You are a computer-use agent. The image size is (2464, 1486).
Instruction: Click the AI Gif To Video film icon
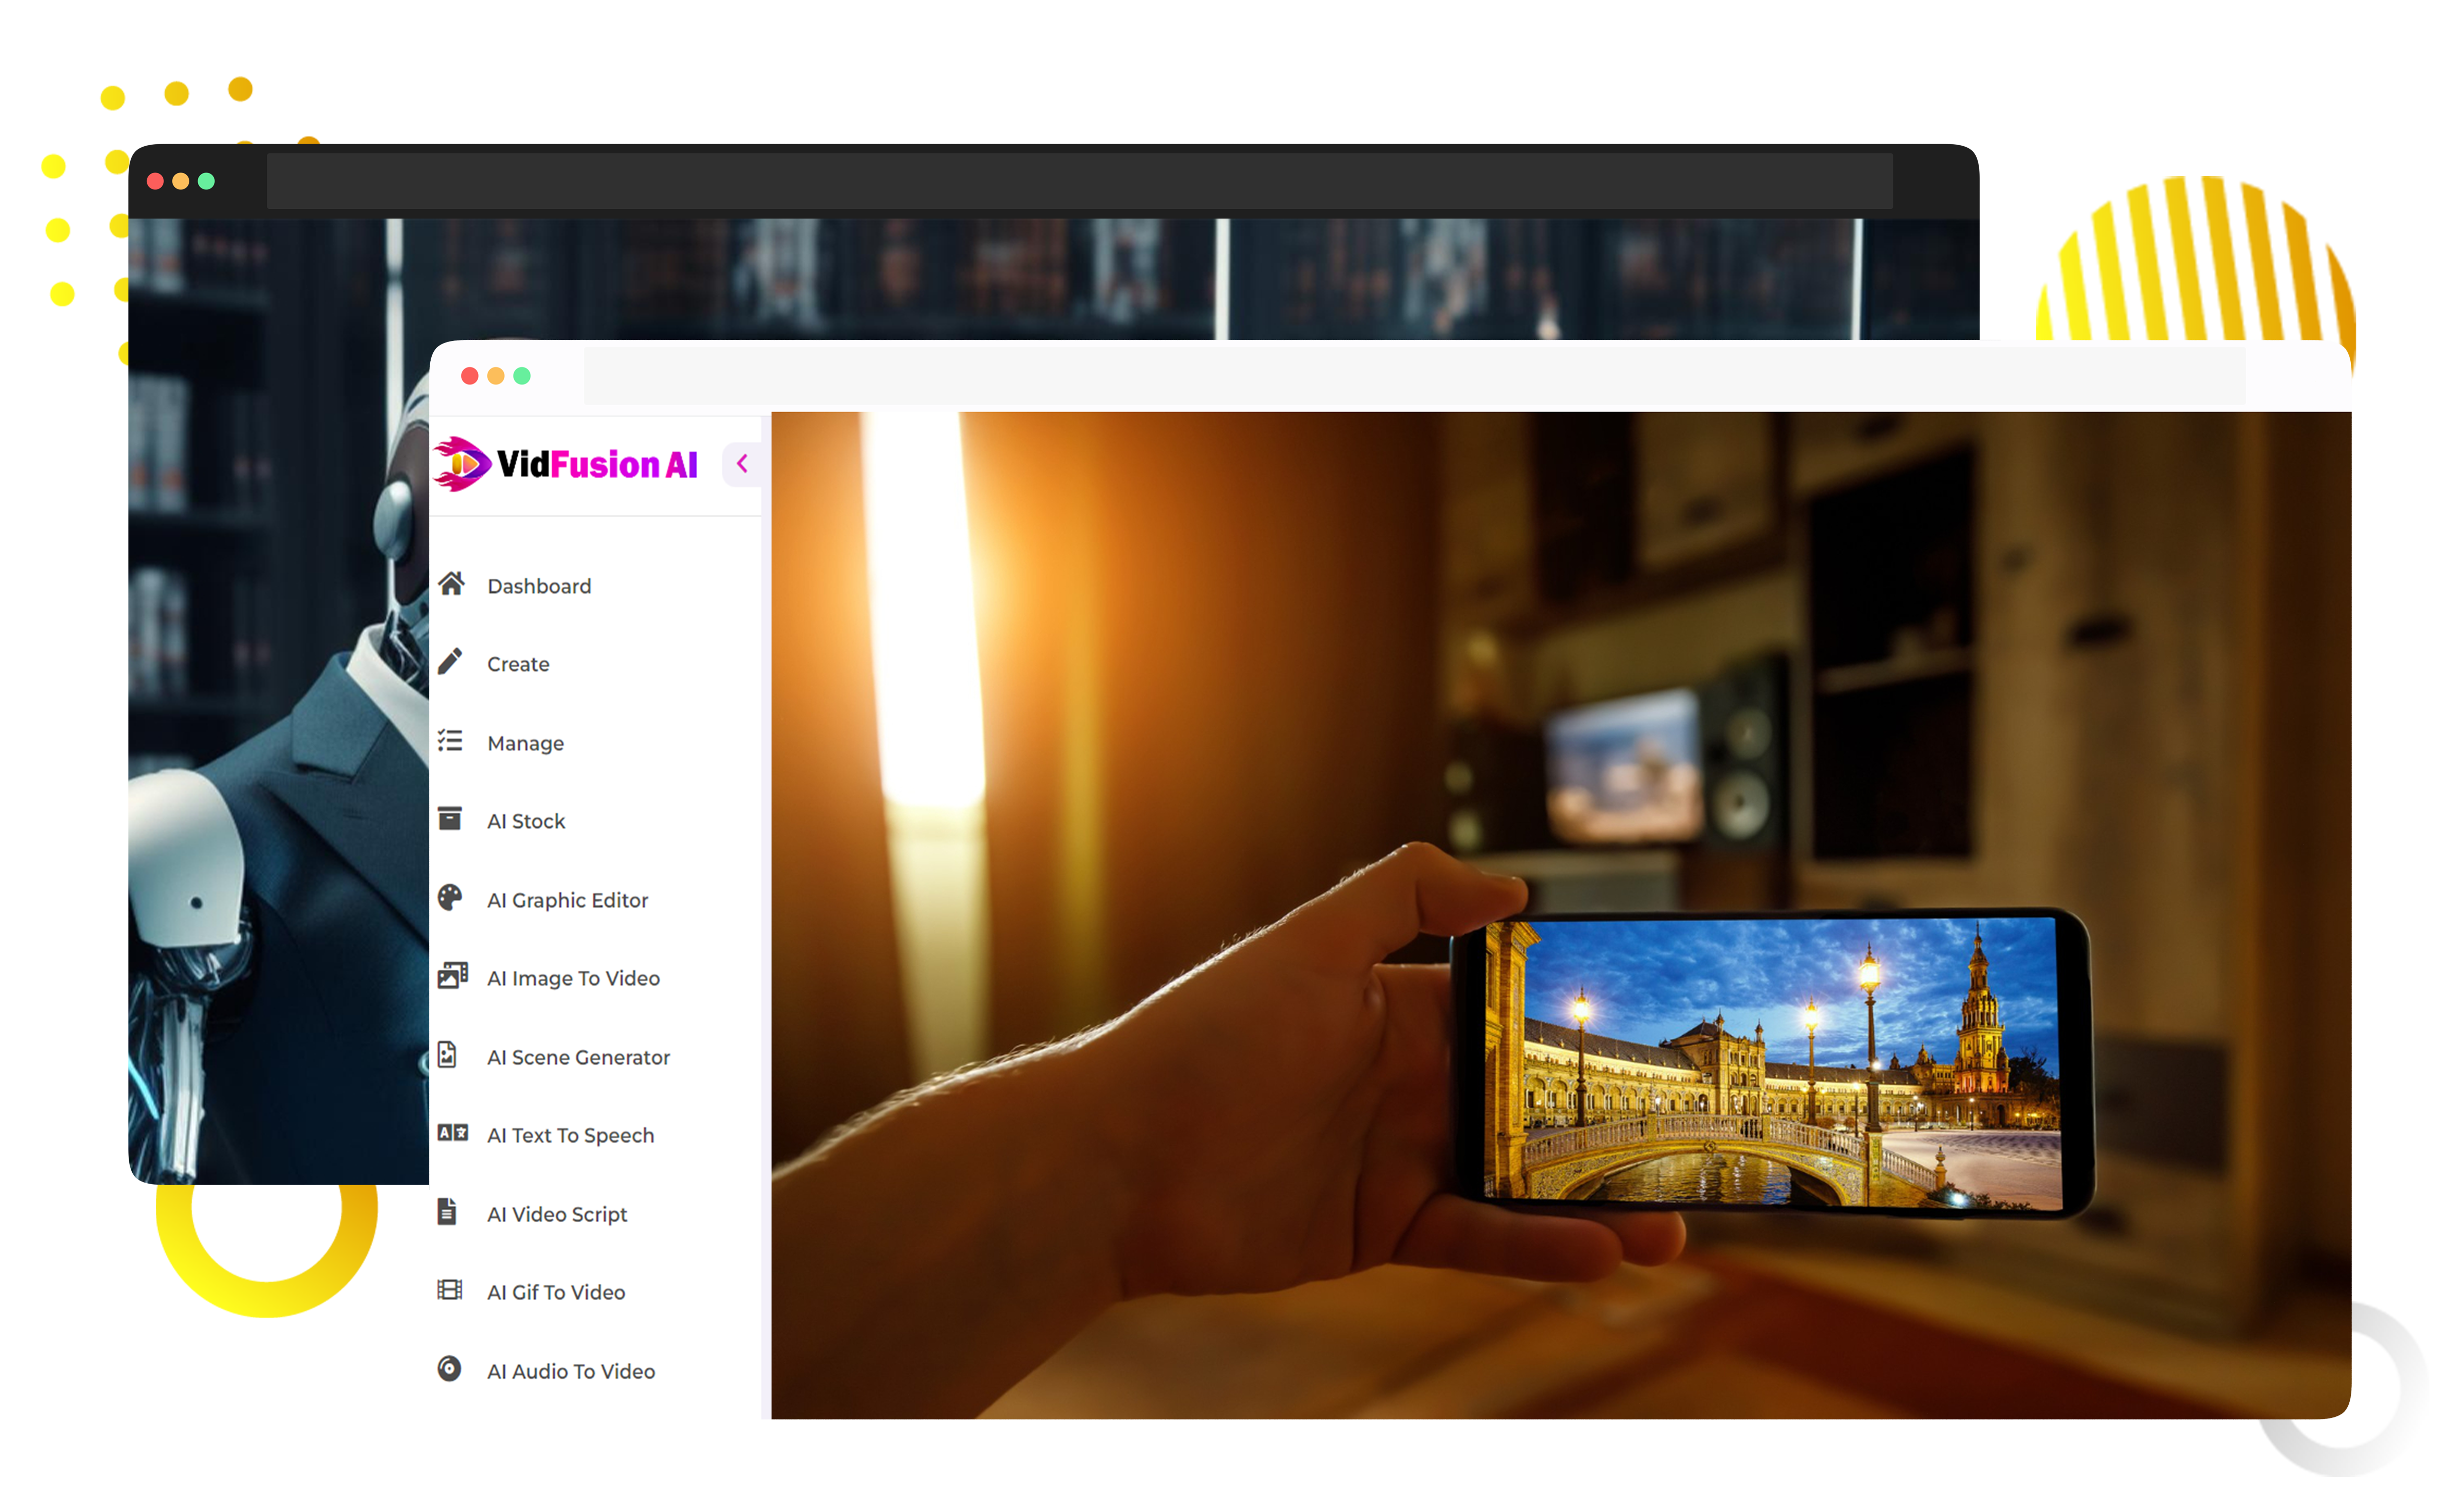coord(451,1290)
